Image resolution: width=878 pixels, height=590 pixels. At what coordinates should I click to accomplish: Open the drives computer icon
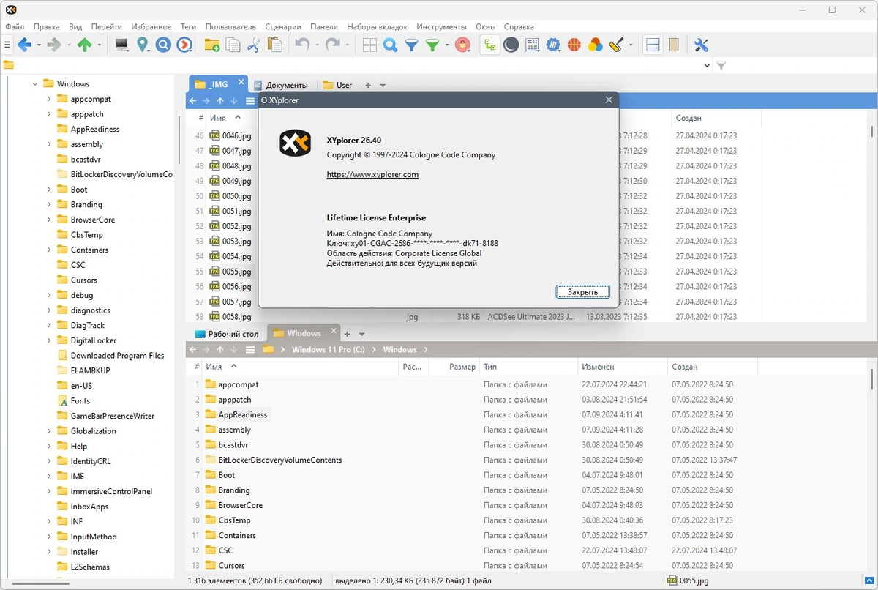[x=122, y=45]
